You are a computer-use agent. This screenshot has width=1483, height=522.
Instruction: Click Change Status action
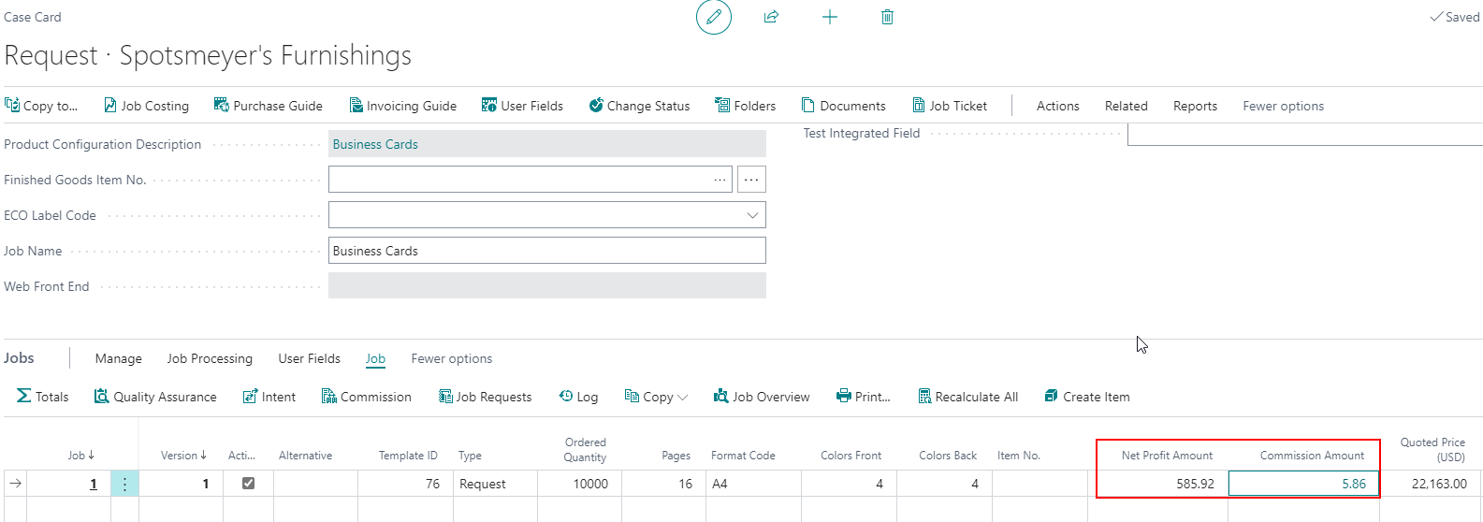pos(639,106)
